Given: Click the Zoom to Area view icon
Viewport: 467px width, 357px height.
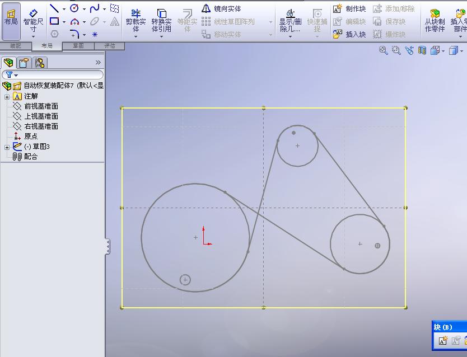Looking at the screenshot, I should click(x=396, y=50).
